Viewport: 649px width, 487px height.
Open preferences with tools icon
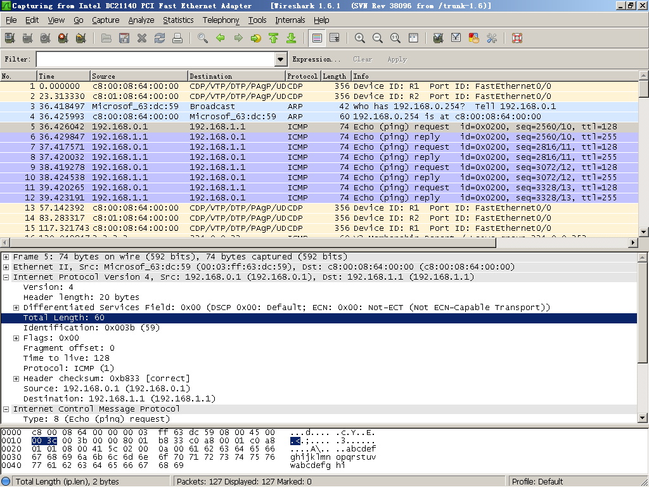tap(492, 39)
